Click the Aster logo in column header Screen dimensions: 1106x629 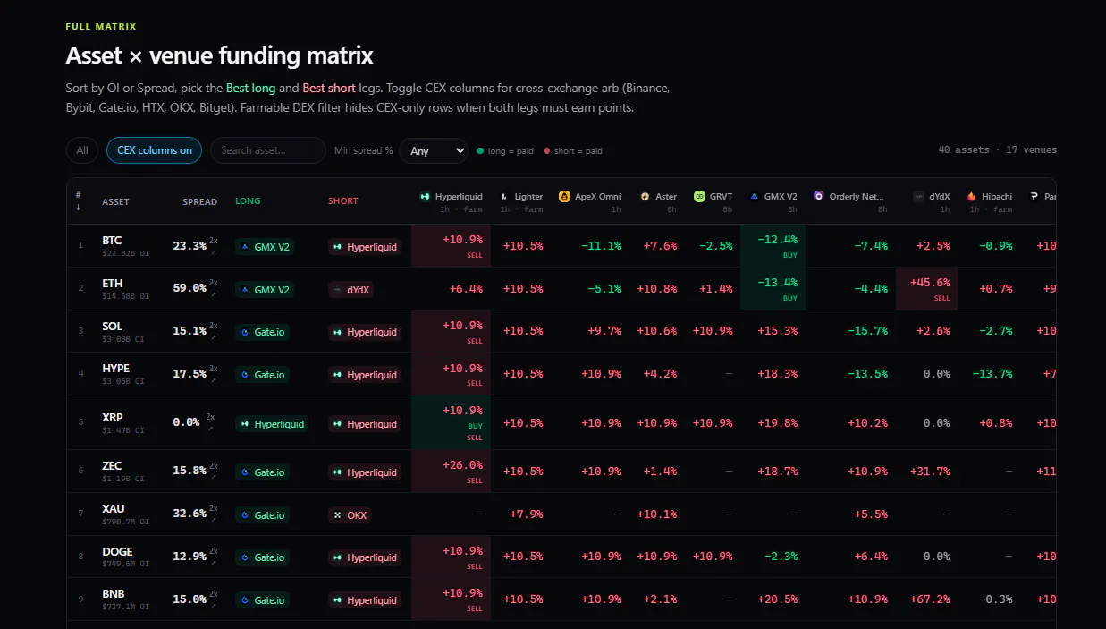645,196
